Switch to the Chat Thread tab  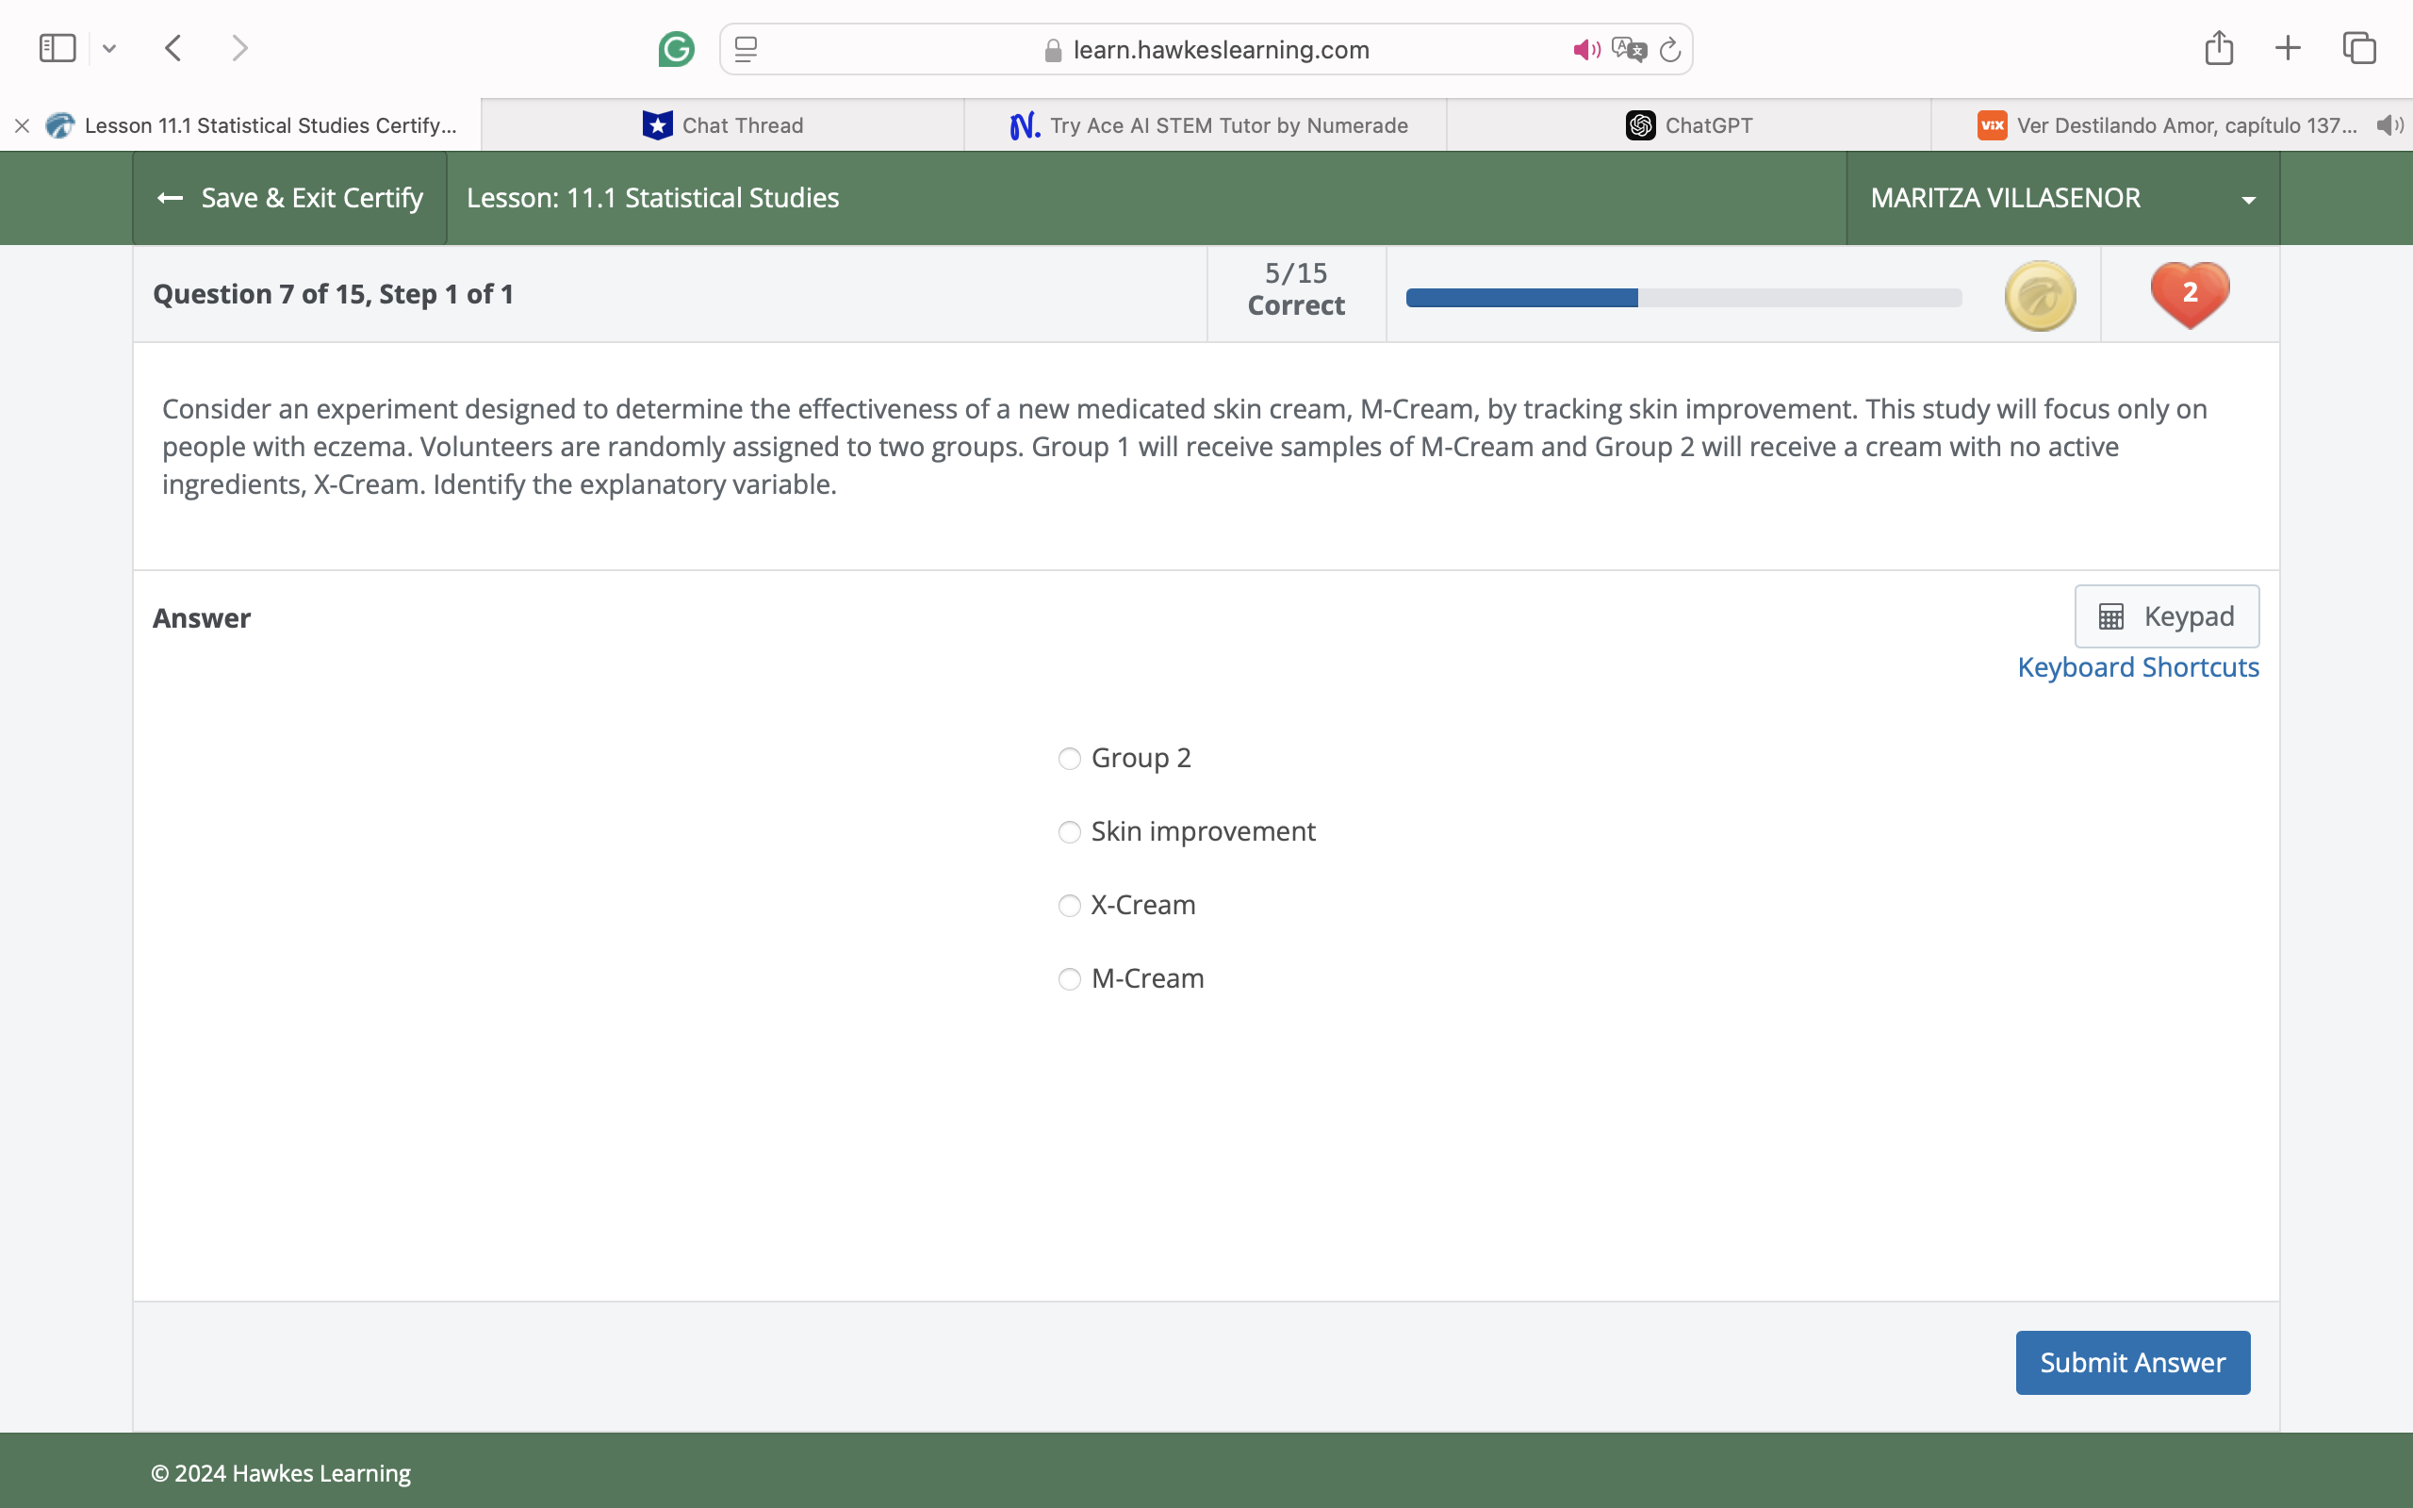723,125
